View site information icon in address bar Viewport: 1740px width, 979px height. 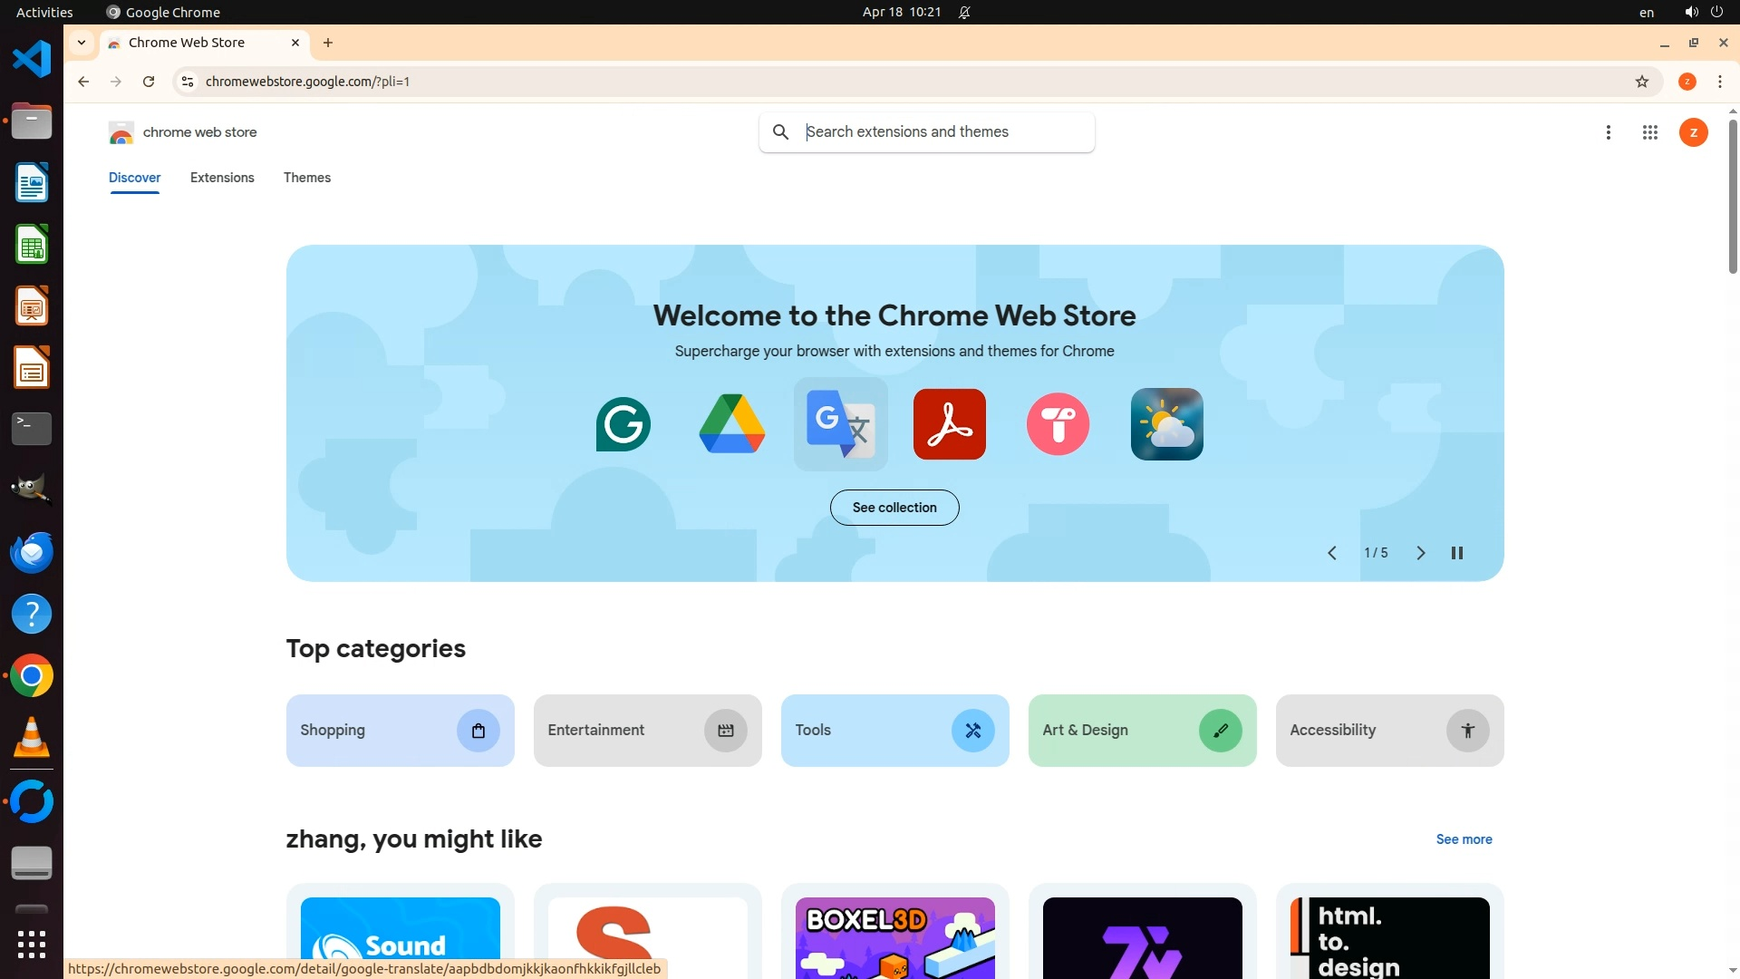pos(188,82)
